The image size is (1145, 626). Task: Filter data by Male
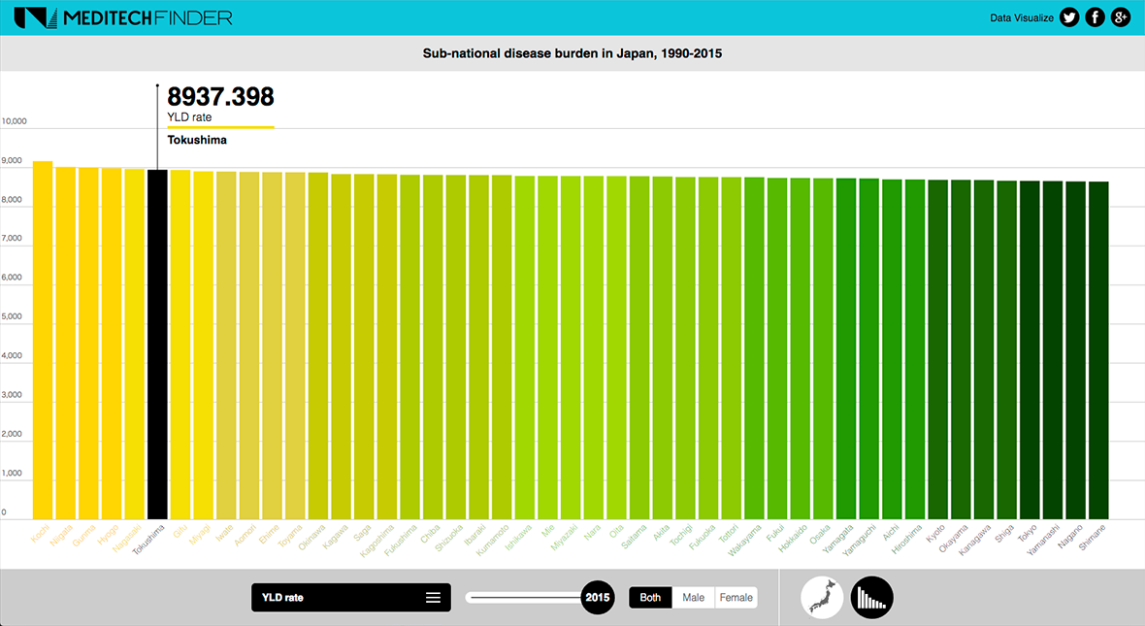point(694,598)
